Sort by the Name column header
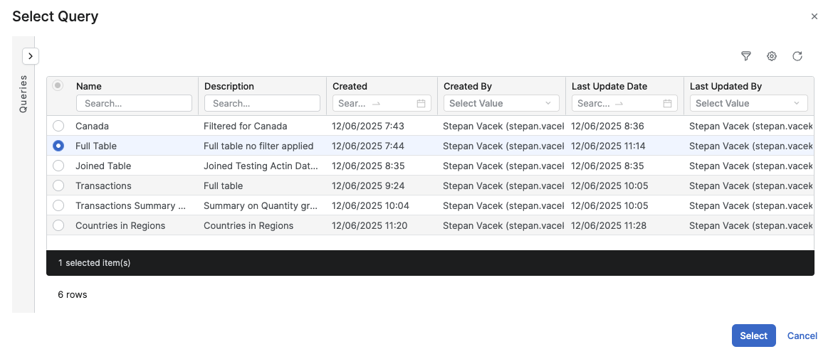The height and width of the screenshot is (354, 838). tap(89, 86)
